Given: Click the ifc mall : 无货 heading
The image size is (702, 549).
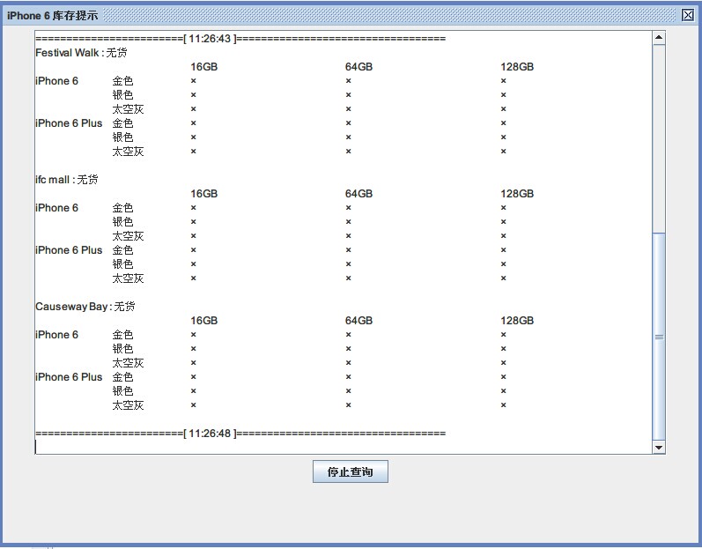Looking at the screenshot, I should point(67,180).
